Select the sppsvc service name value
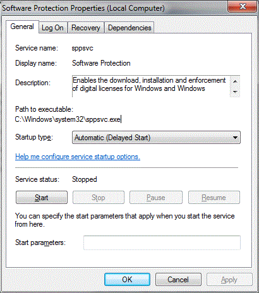Viewport: 259px width, 293px height. tap(82, 48)
